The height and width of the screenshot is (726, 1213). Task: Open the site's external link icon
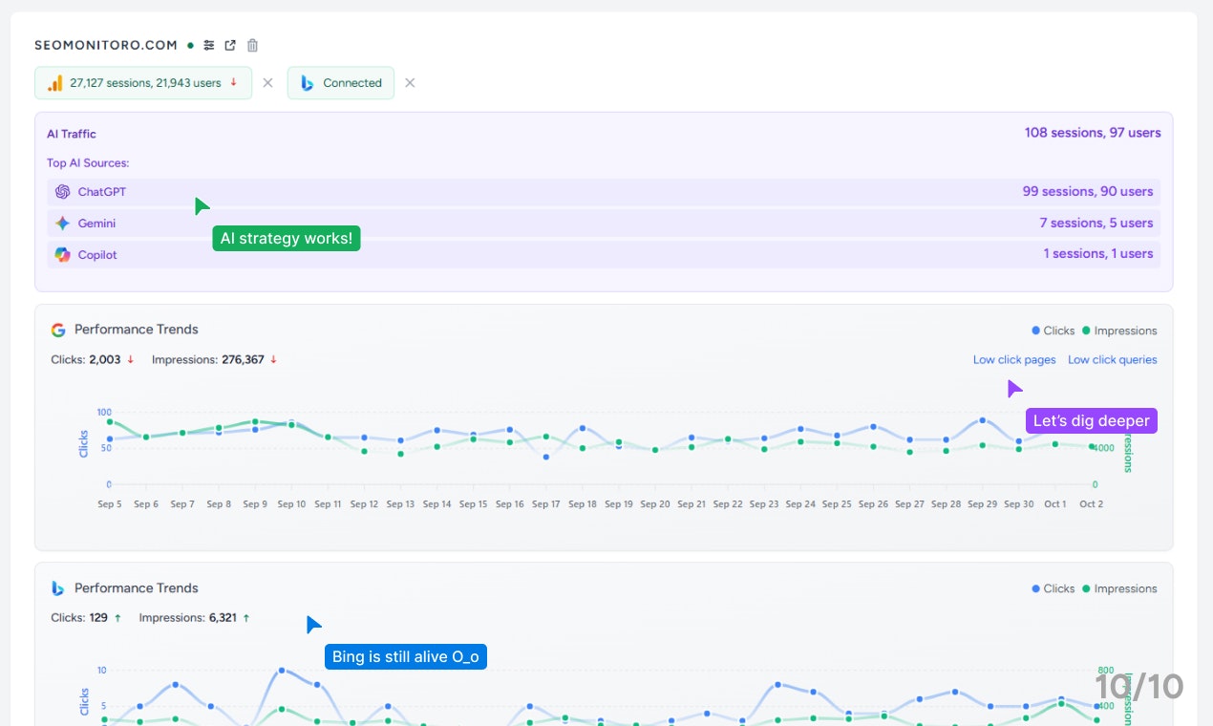click(x=230, y=45)
